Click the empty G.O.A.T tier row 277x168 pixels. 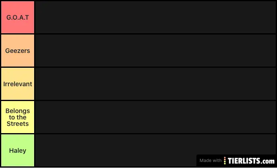155,17
